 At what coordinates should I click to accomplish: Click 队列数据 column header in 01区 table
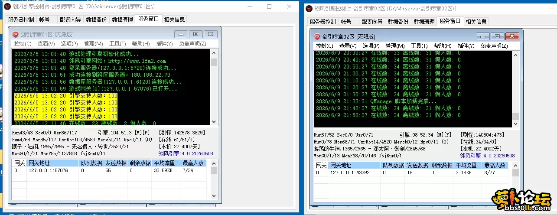click(91, 163)
